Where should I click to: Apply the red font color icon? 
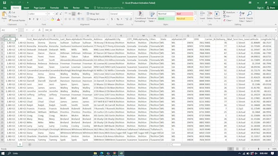(x=58, y=19)
